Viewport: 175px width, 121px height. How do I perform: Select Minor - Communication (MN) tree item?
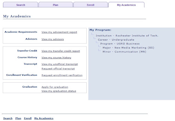pos(124,52)
